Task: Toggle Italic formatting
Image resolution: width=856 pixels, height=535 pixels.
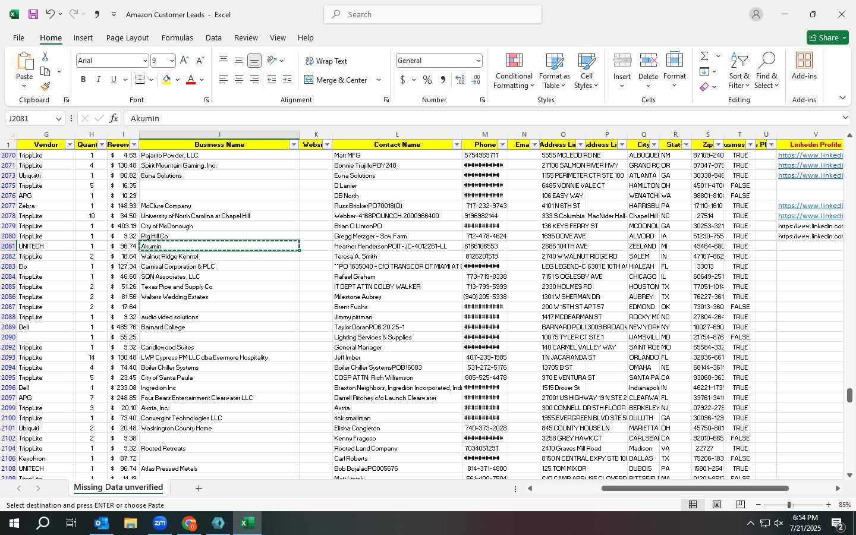Action: [99, 80]
